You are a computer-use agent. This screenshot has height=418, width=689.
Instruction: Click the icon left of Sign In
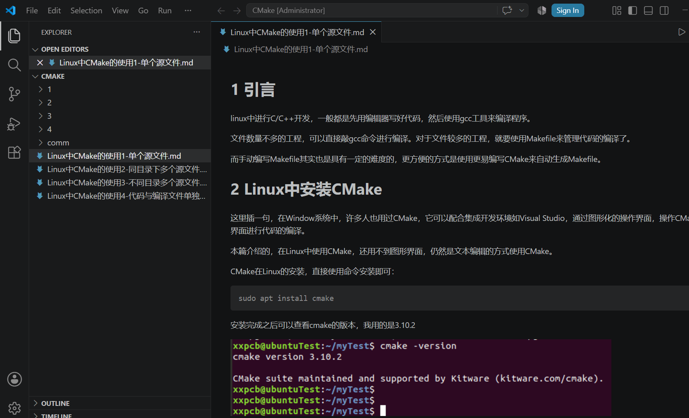tap(542, 11)
